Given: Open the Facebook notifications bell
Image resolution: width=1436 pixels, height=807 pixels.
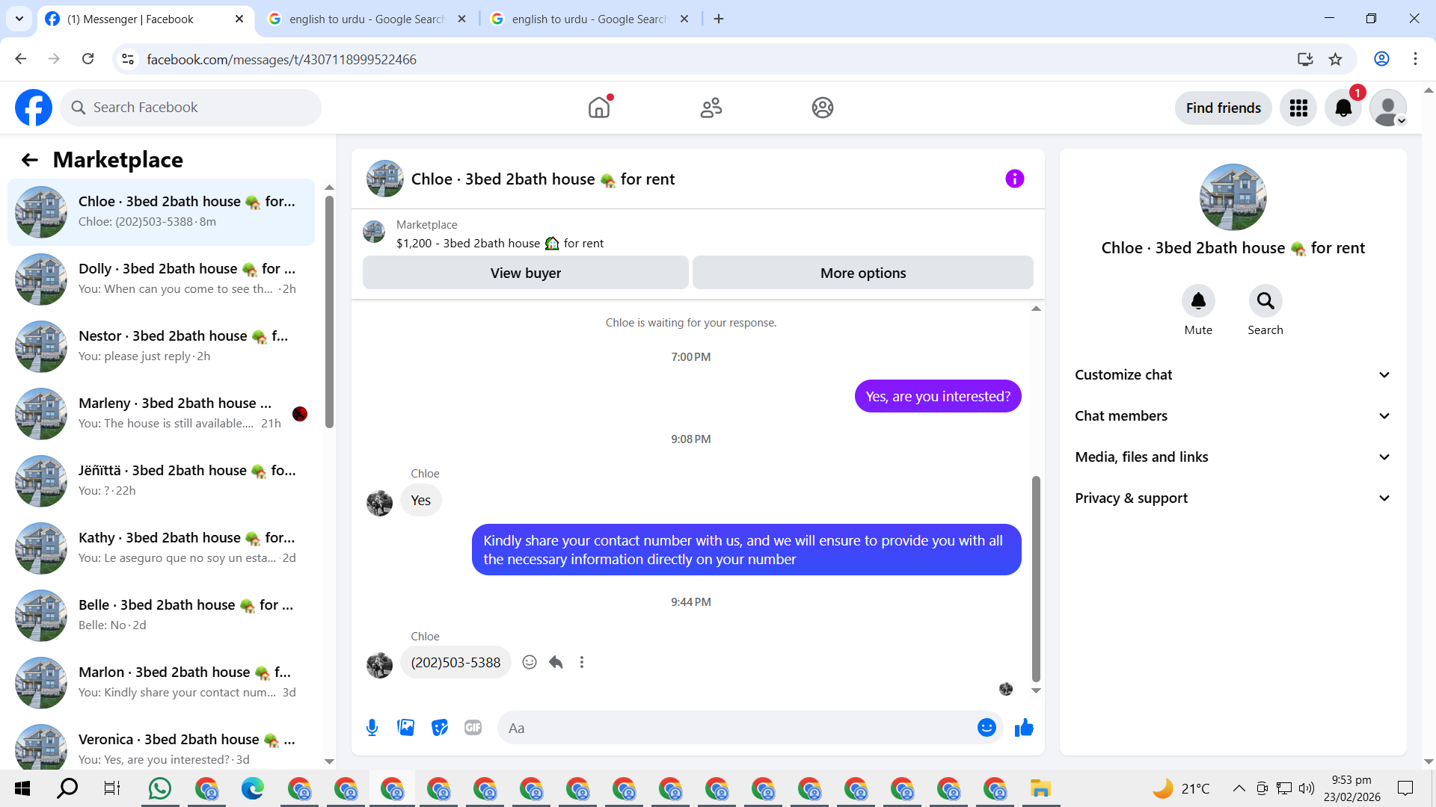Looking at the screenshot, I should pos(1343,108).
